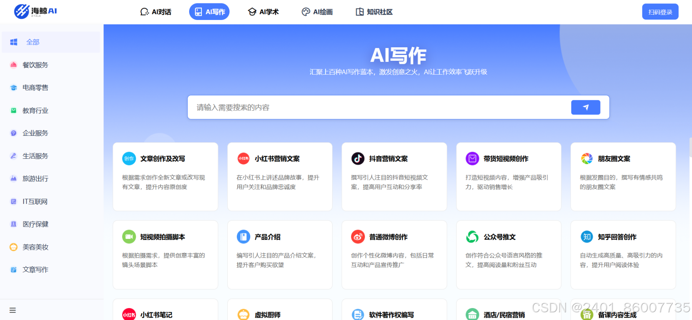Click the 抖音营销文案 TikTok icon
Image resolution: width=692 pixels, height=320 pixels.
[358, 158]
